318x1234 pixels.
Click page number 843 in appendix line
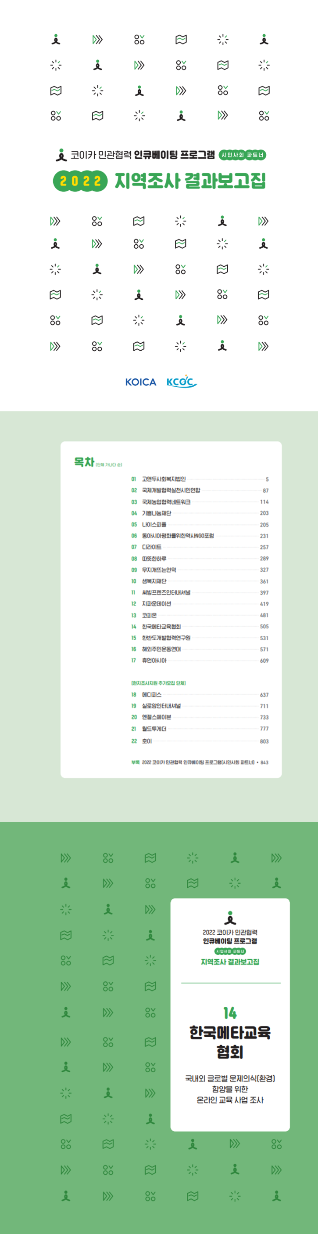point(264,762)
